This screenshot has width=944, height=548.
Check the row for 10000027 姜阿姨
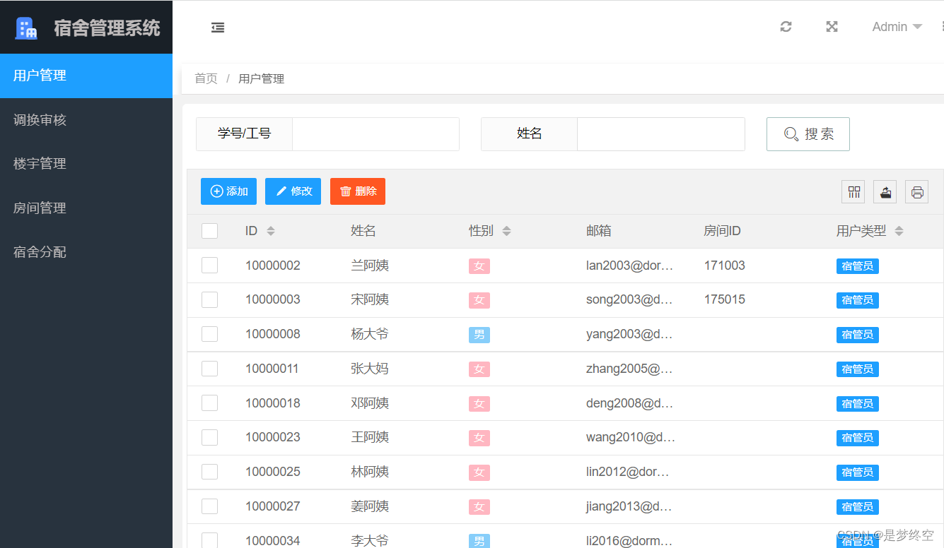coord(210,506)
